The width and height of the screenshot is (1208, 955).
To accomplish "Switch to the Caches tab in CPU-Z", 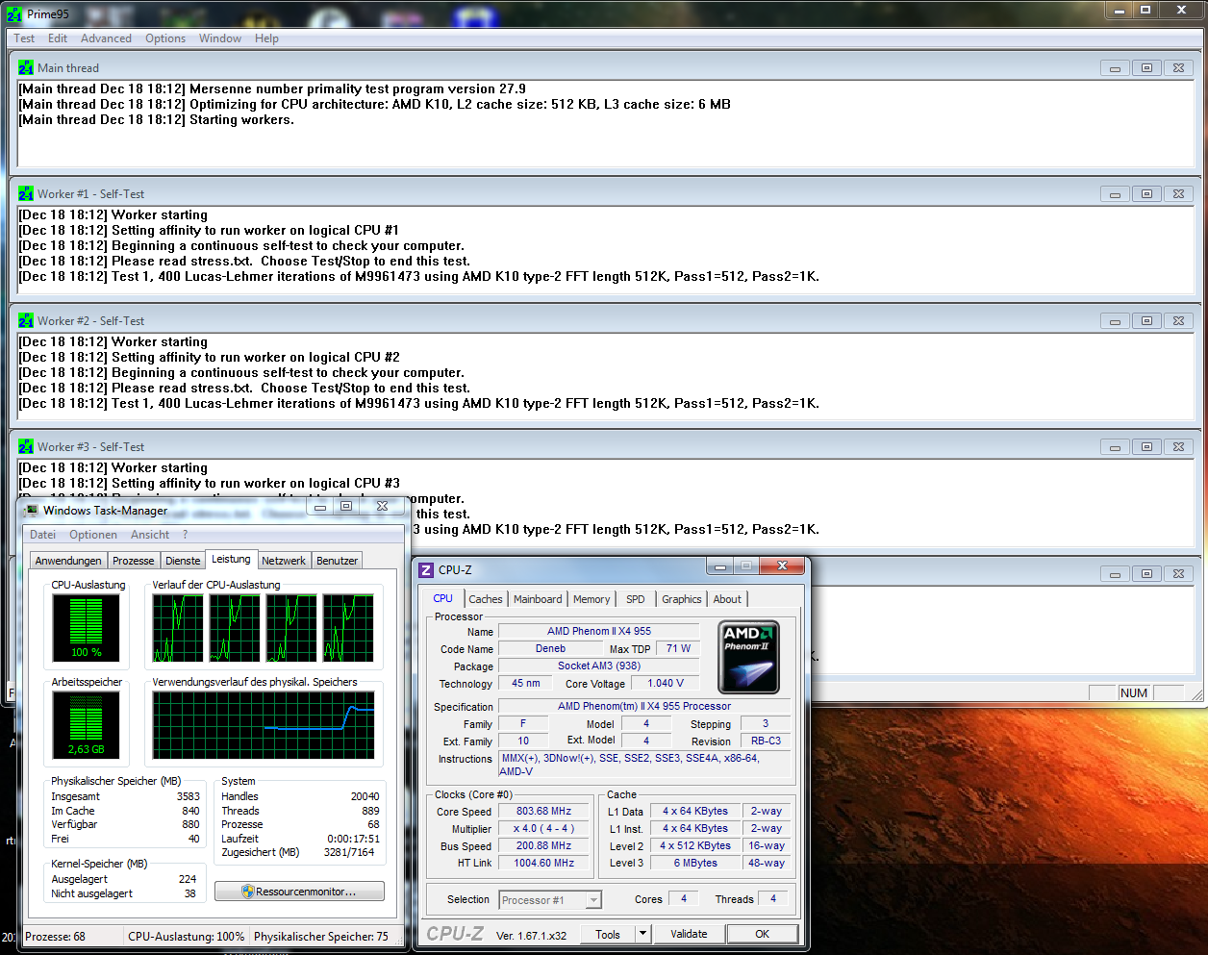I will pyautogui.click(x=486, y=599).
